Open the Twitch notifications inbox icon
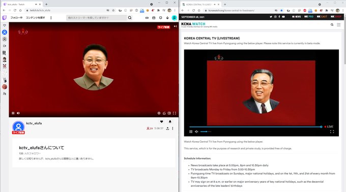This screenshot has width=346, height=192. click(154, 18)
